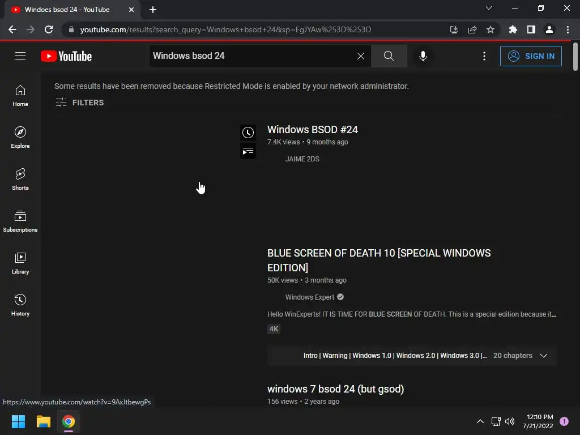The height and width of the screenshot is (435, 580).
Task: Open BLUE SCREEN OF DEATH 10 video
Action: point(379,260)
